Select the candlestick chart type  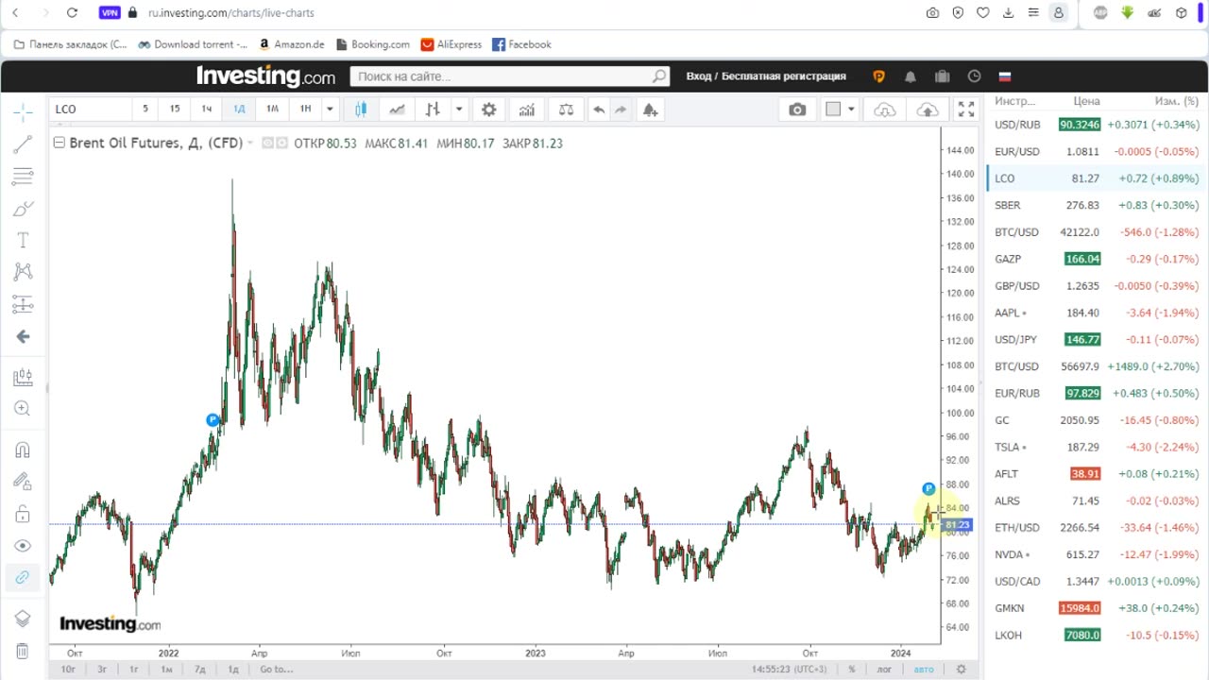click(361, 110)
